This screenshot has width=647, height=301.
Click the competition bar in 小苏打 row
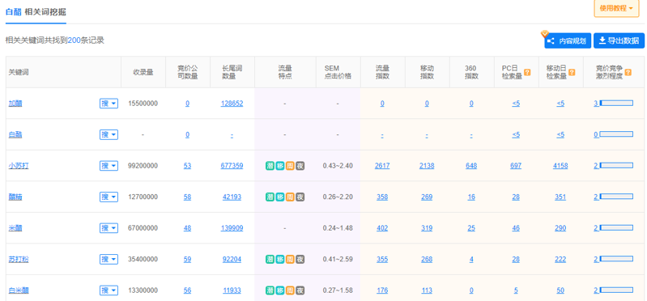(616, 165)
